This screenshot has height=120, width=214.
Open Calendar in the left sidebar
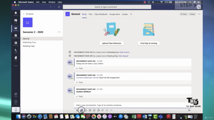tap(16, 44)
